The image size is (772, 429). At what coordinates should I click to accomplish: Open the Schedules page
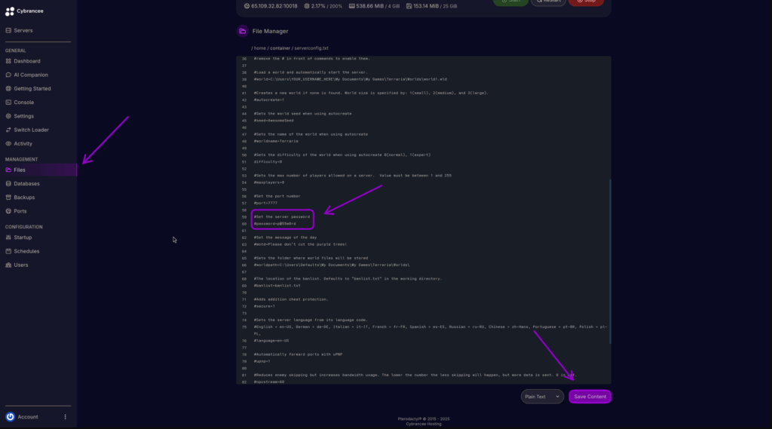22,251
